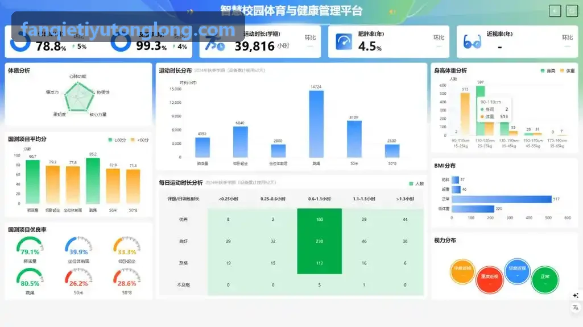The width and height of the screenshot is (583, 327).
Task: Click the 80.5% green gauge
Action: point(30,278)
